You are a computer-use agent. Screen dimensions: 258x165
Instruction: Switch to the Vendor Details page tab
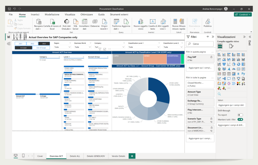[118, 156]
